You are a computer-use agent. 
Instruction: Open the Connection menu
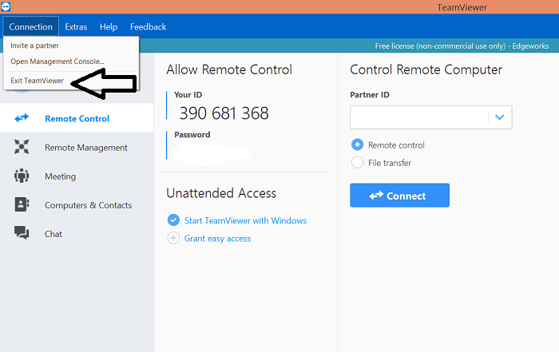(30, 26)
